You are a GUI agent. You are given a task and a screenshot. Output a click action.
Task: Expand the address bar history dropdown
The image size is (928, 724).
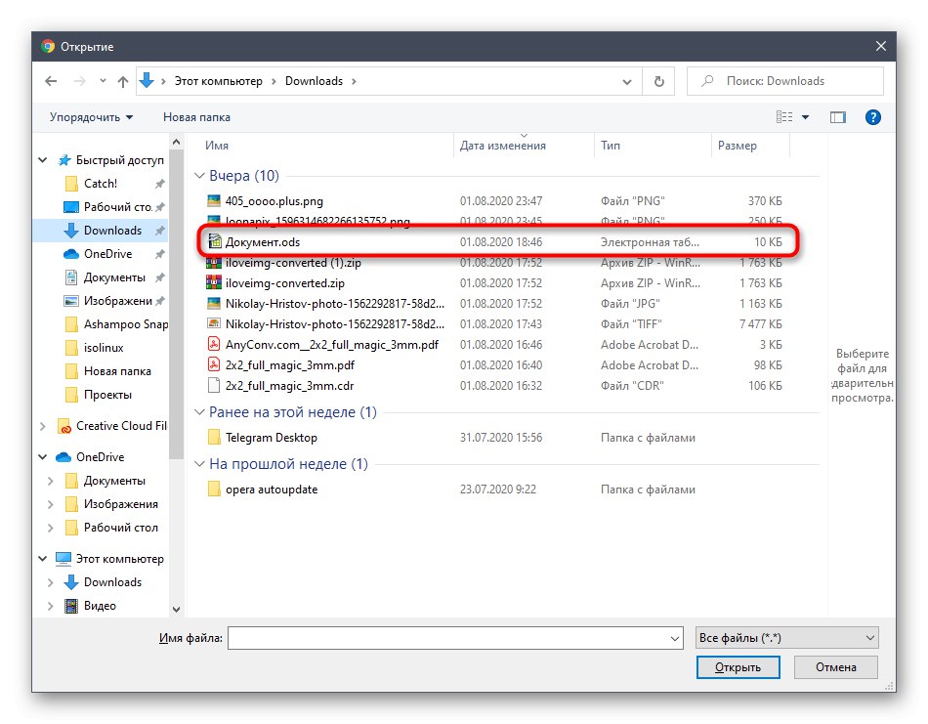click(x=627, y=82)
